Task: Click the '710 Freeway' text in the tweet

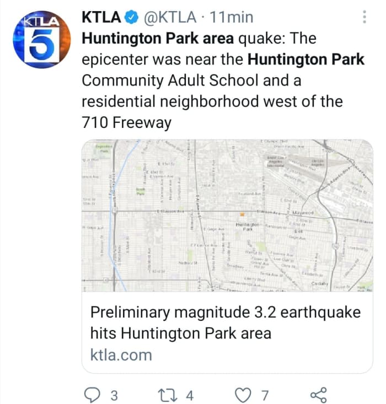Action: pyautogui.click(x=126, y=122)
